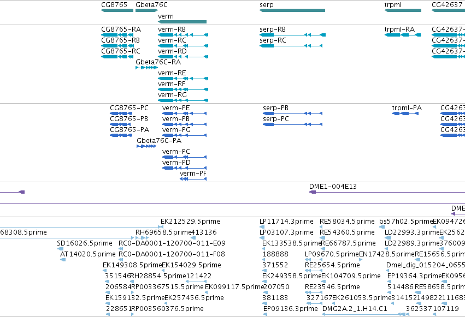
Task: Click the verm-PC protein
Action: [x=185, y=157]
